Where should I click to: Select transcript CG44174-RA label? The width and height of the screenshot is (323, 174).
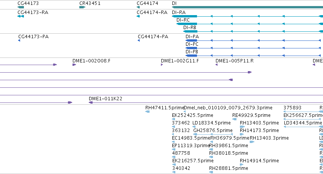(x=152, y=12)
